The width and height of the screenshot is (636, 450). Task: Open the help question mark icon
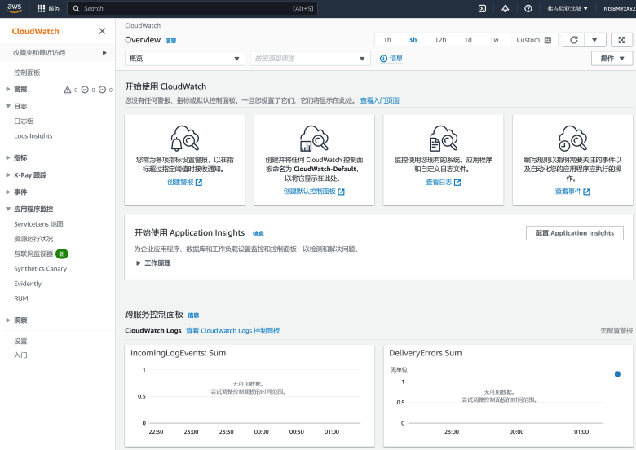tap(528, 8)
